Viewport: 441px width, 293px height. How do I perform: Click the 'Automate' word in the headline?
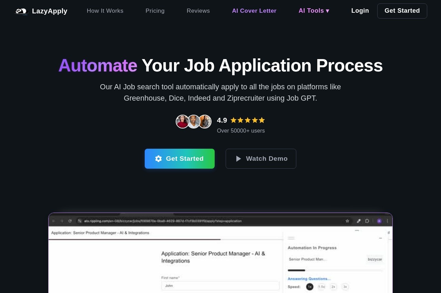[x=98, y=65]
